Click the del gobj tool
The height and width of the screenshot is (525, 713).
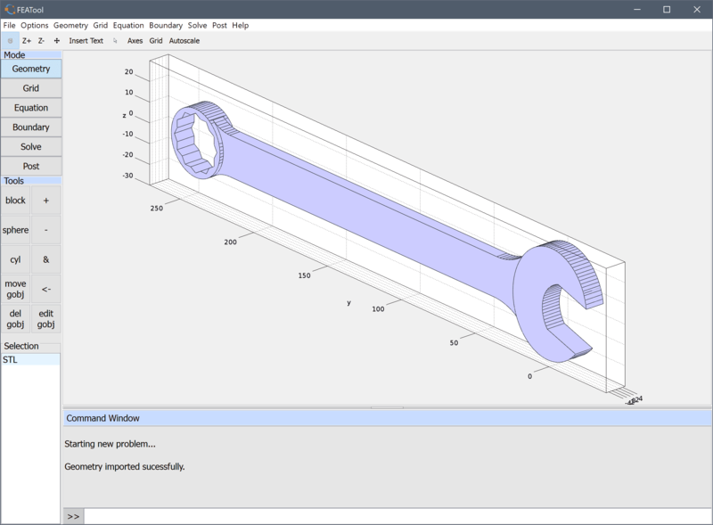point(15,318)
